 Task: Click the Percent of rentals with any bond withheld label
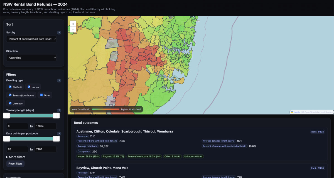[x=225, y=146]
